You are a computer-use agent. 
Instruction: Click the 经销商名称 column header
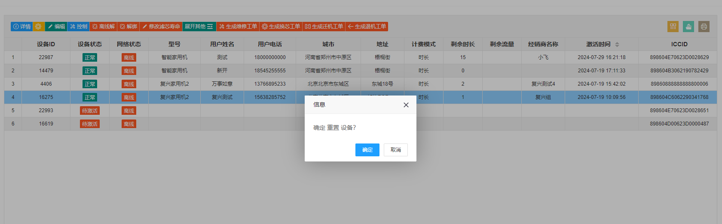(x=543, y=45)
